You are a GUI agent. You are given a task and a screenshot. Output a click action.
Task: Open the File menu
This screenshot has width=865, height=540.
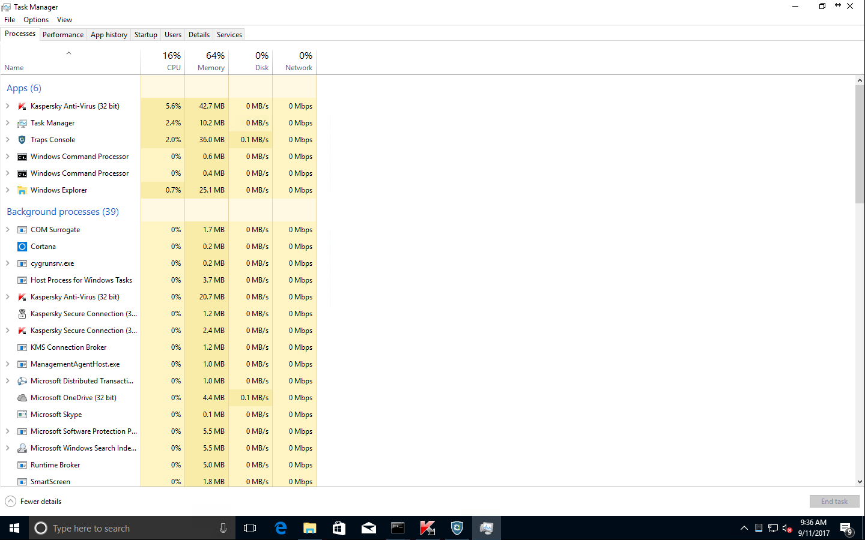[10, 20]
